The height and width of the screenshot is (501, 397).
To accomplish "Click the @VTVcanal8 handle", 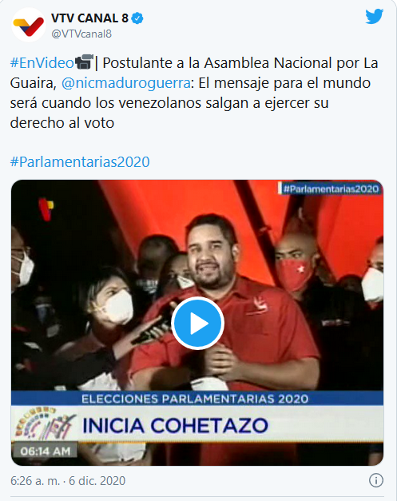I will pyautogui.click(x=81, y=34).
